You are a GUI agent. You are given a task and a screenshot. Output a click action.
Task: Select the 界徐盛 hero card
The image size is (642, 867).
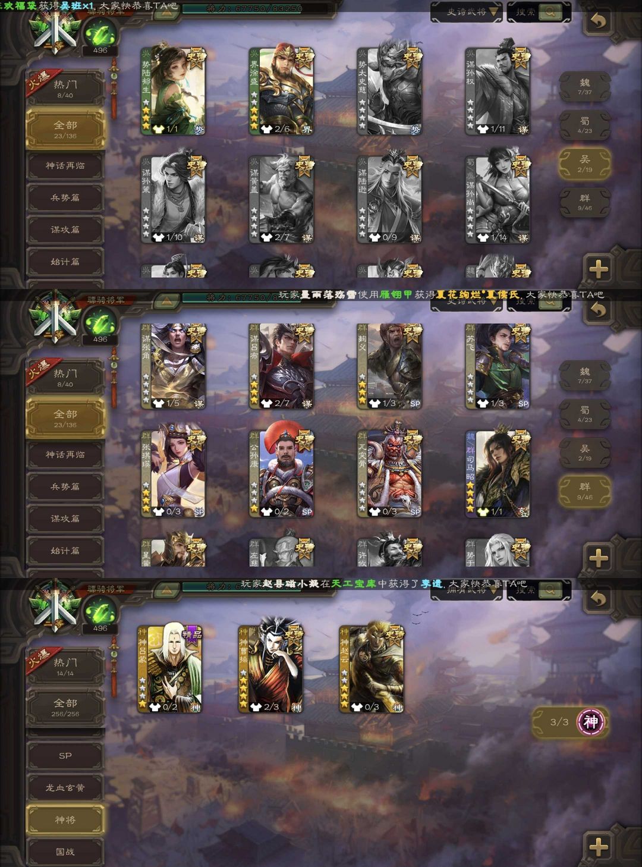tap(282, 91)
